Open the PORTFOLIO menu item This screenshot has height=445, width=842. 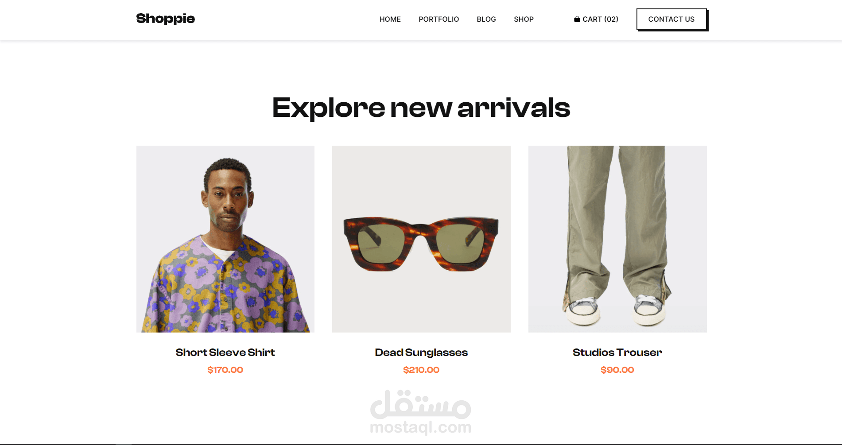pyautogui.click(x=438, y=19)
